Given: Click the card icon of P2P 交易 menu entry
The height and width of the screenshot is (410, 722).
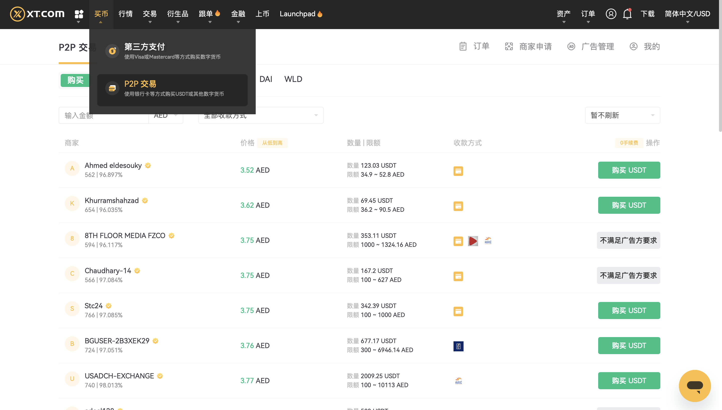Looking at the screenshot, I should pyautogui.click(x=112, y=88).
